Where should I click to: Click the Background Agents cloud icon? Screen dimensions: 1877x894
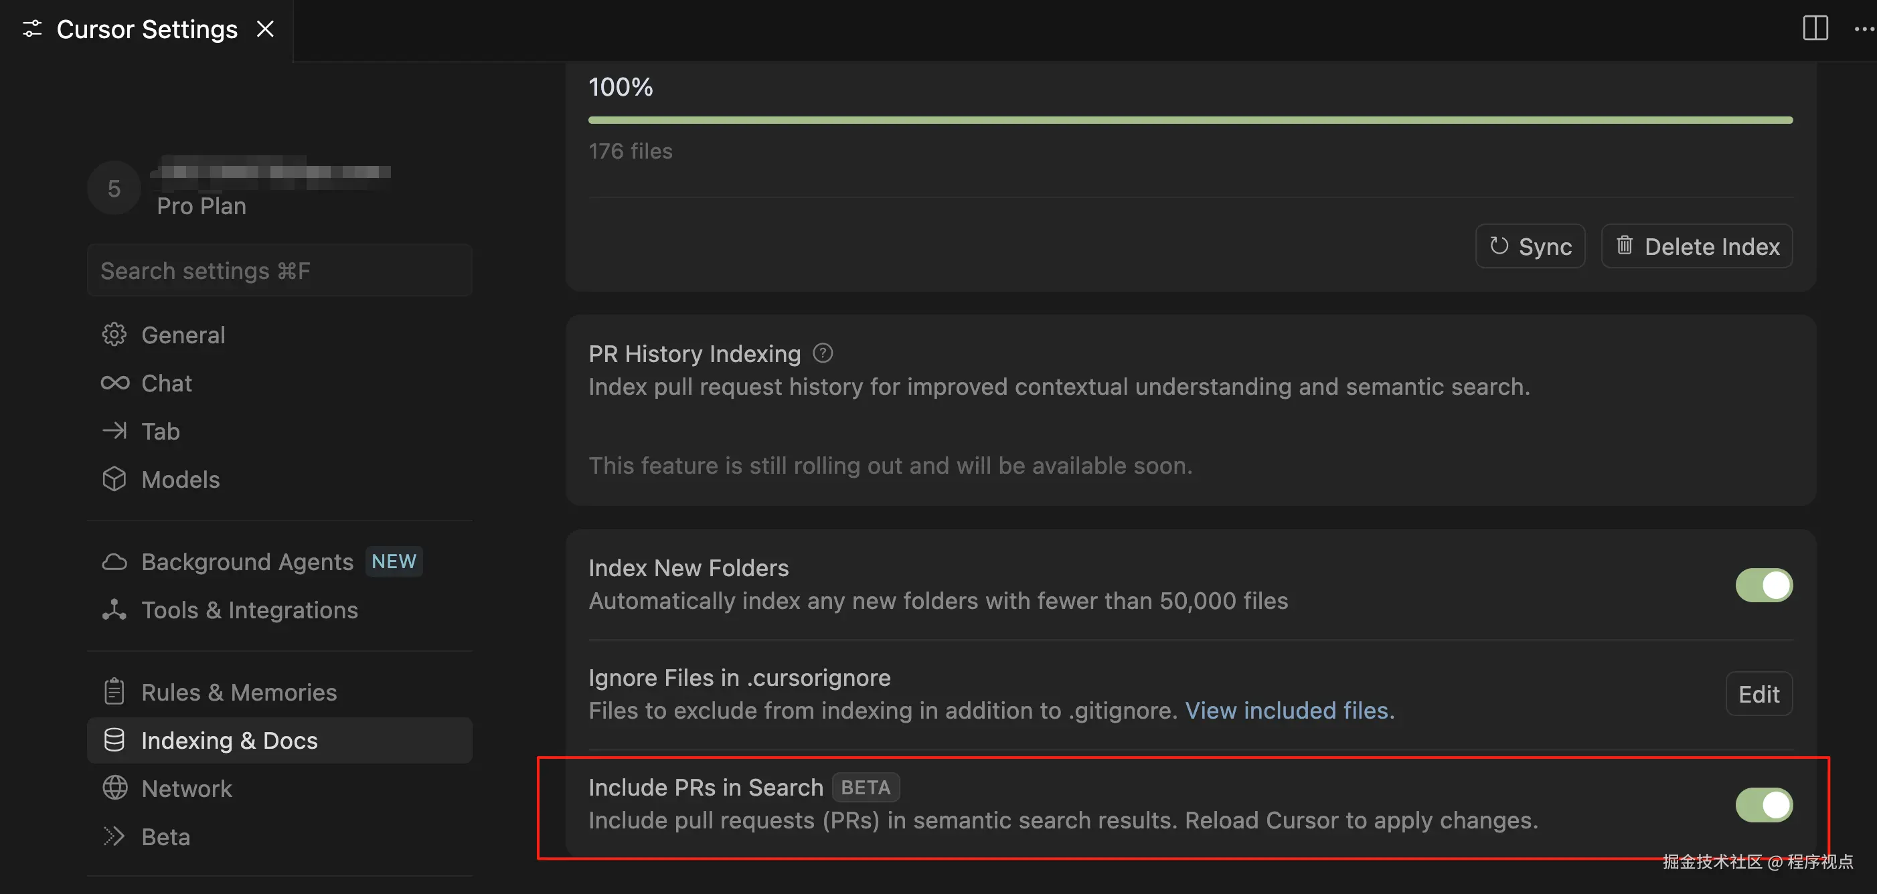(114, 561)
